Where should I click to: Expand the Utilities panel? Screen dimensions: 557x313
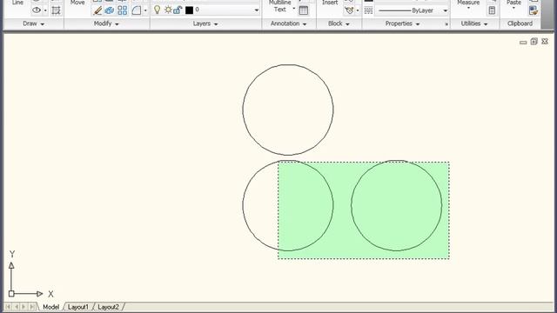[474, 23]
